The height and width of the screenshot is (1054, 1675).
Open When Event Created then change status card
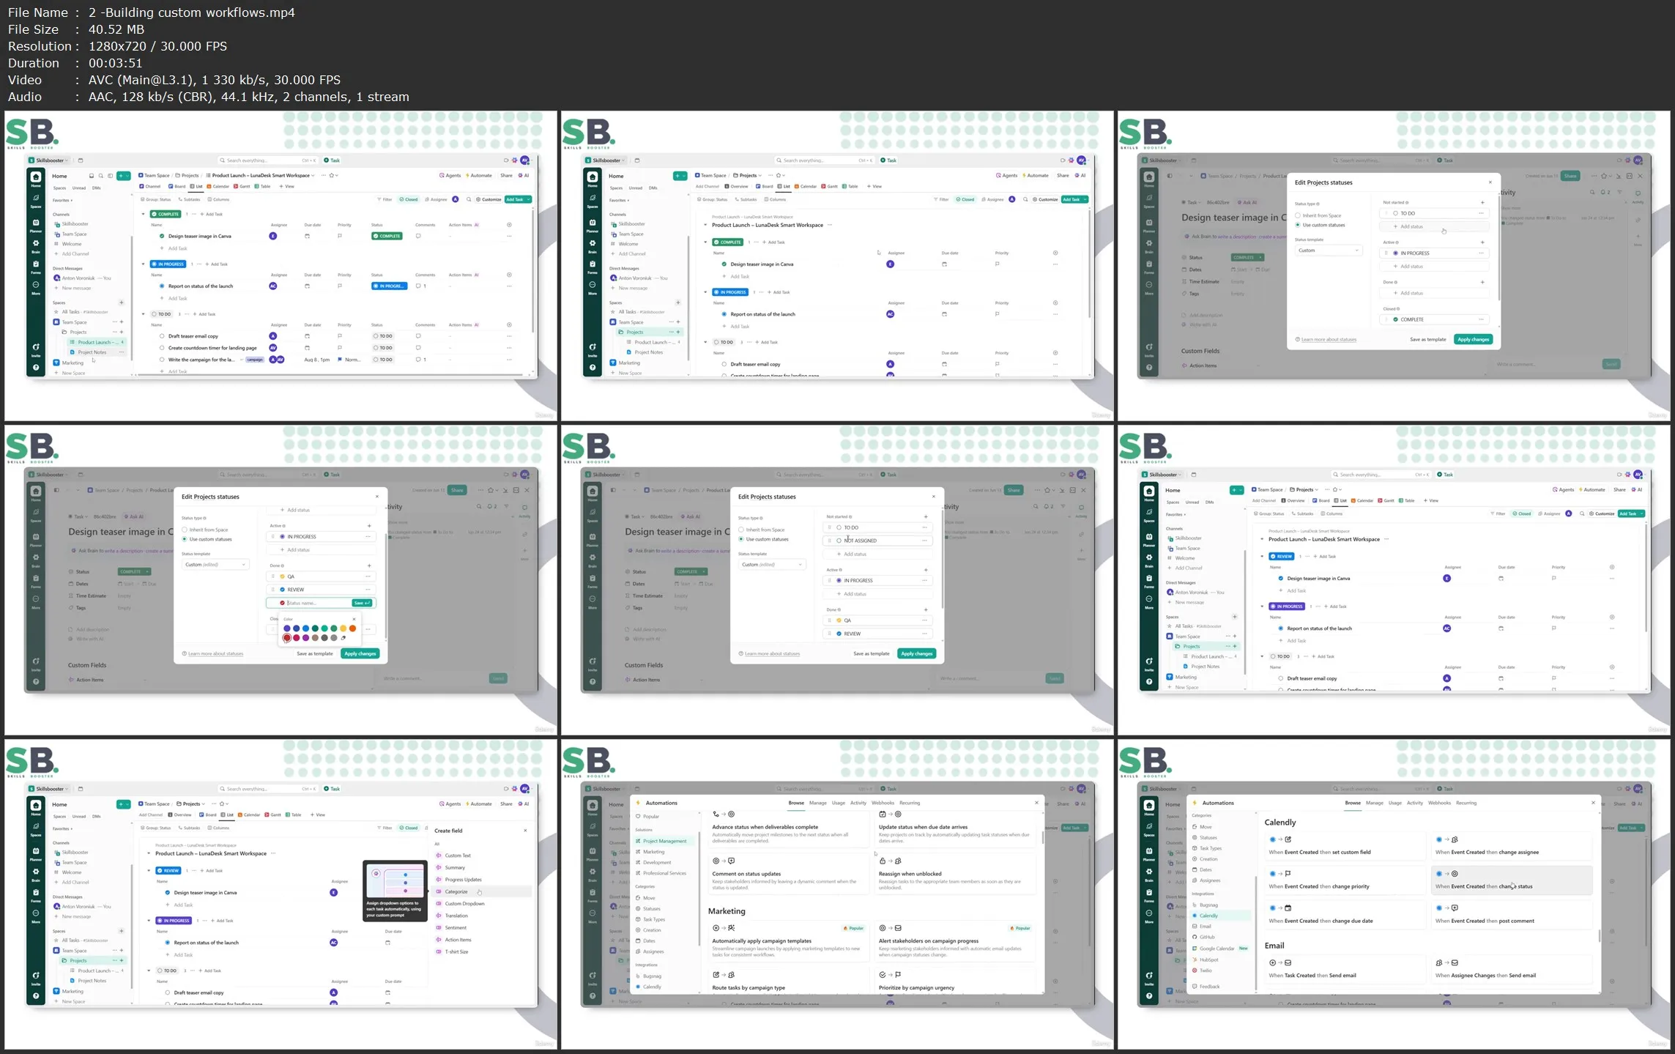pos(1512,880)
